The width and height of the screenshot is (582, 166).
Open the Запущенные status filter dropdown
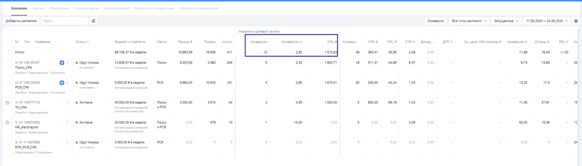[x=506, y=21]
